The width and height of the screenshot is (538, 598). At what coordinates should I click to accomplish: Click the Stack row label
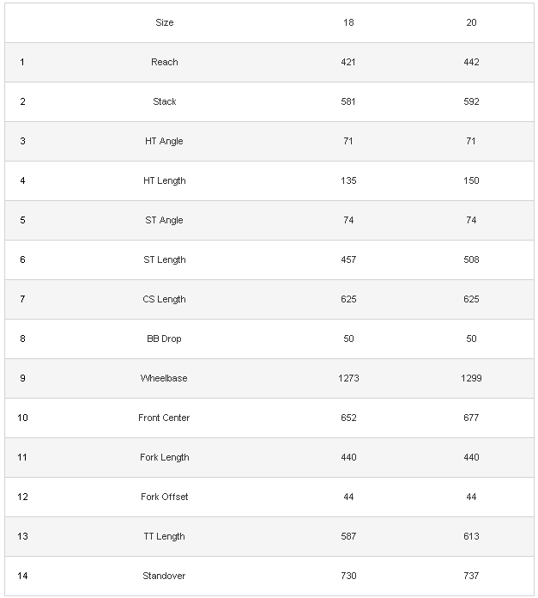(x=165, y=101)
